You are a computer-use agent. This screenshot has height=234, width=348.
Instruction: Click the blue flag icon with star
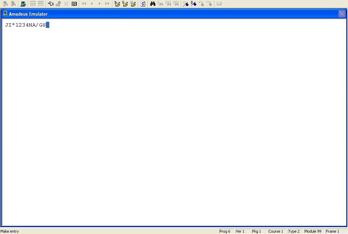tap(186, 4)
